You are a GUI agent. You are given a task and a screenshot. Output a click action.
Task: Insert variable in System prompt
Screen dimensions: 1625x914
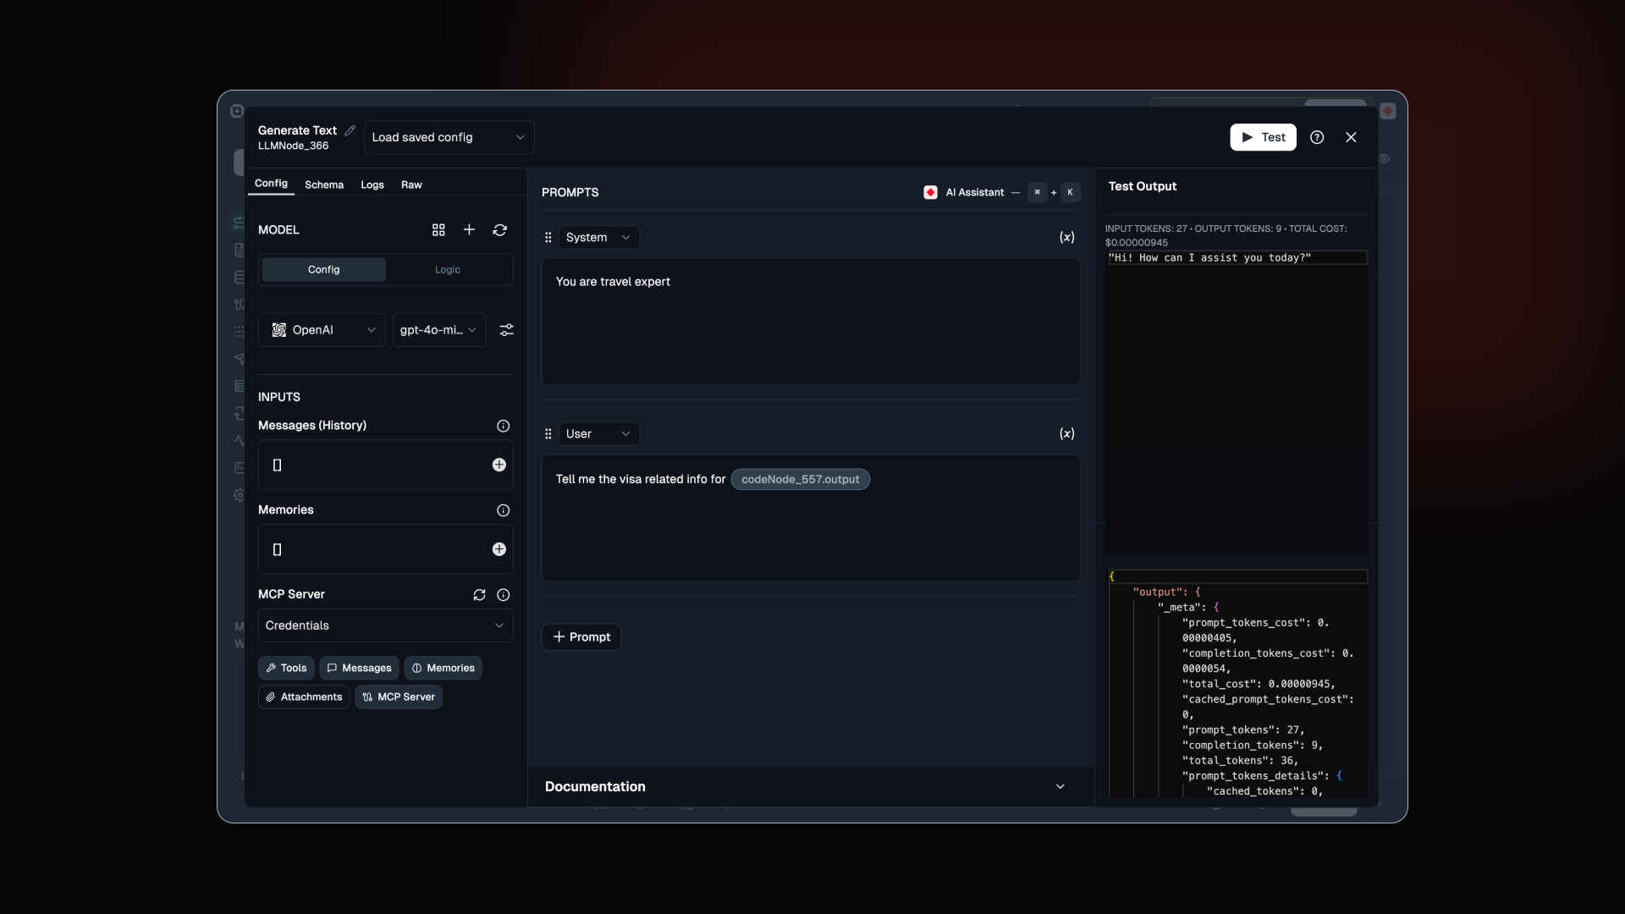[1066, 238]
